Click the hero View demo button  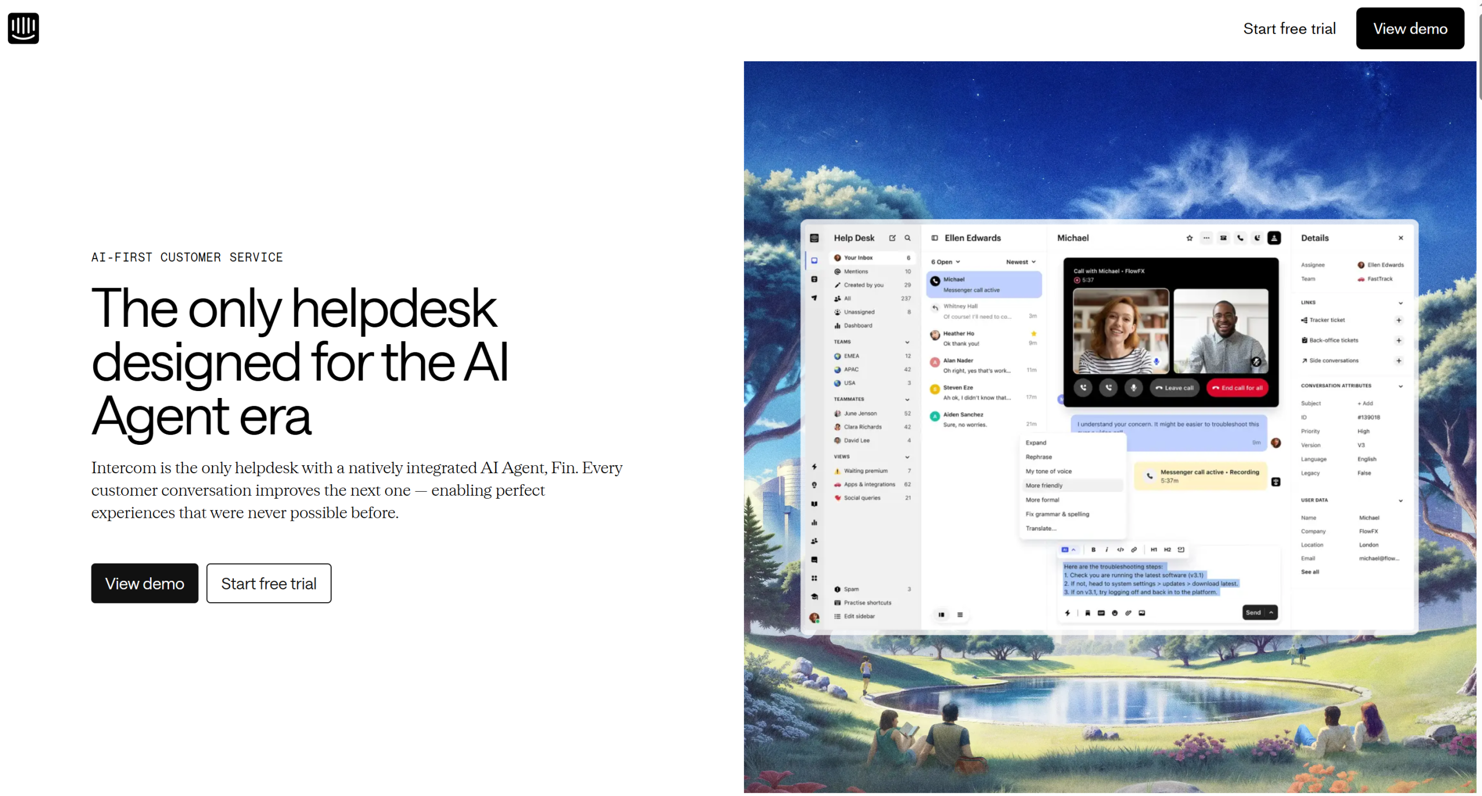coord(145,583)
